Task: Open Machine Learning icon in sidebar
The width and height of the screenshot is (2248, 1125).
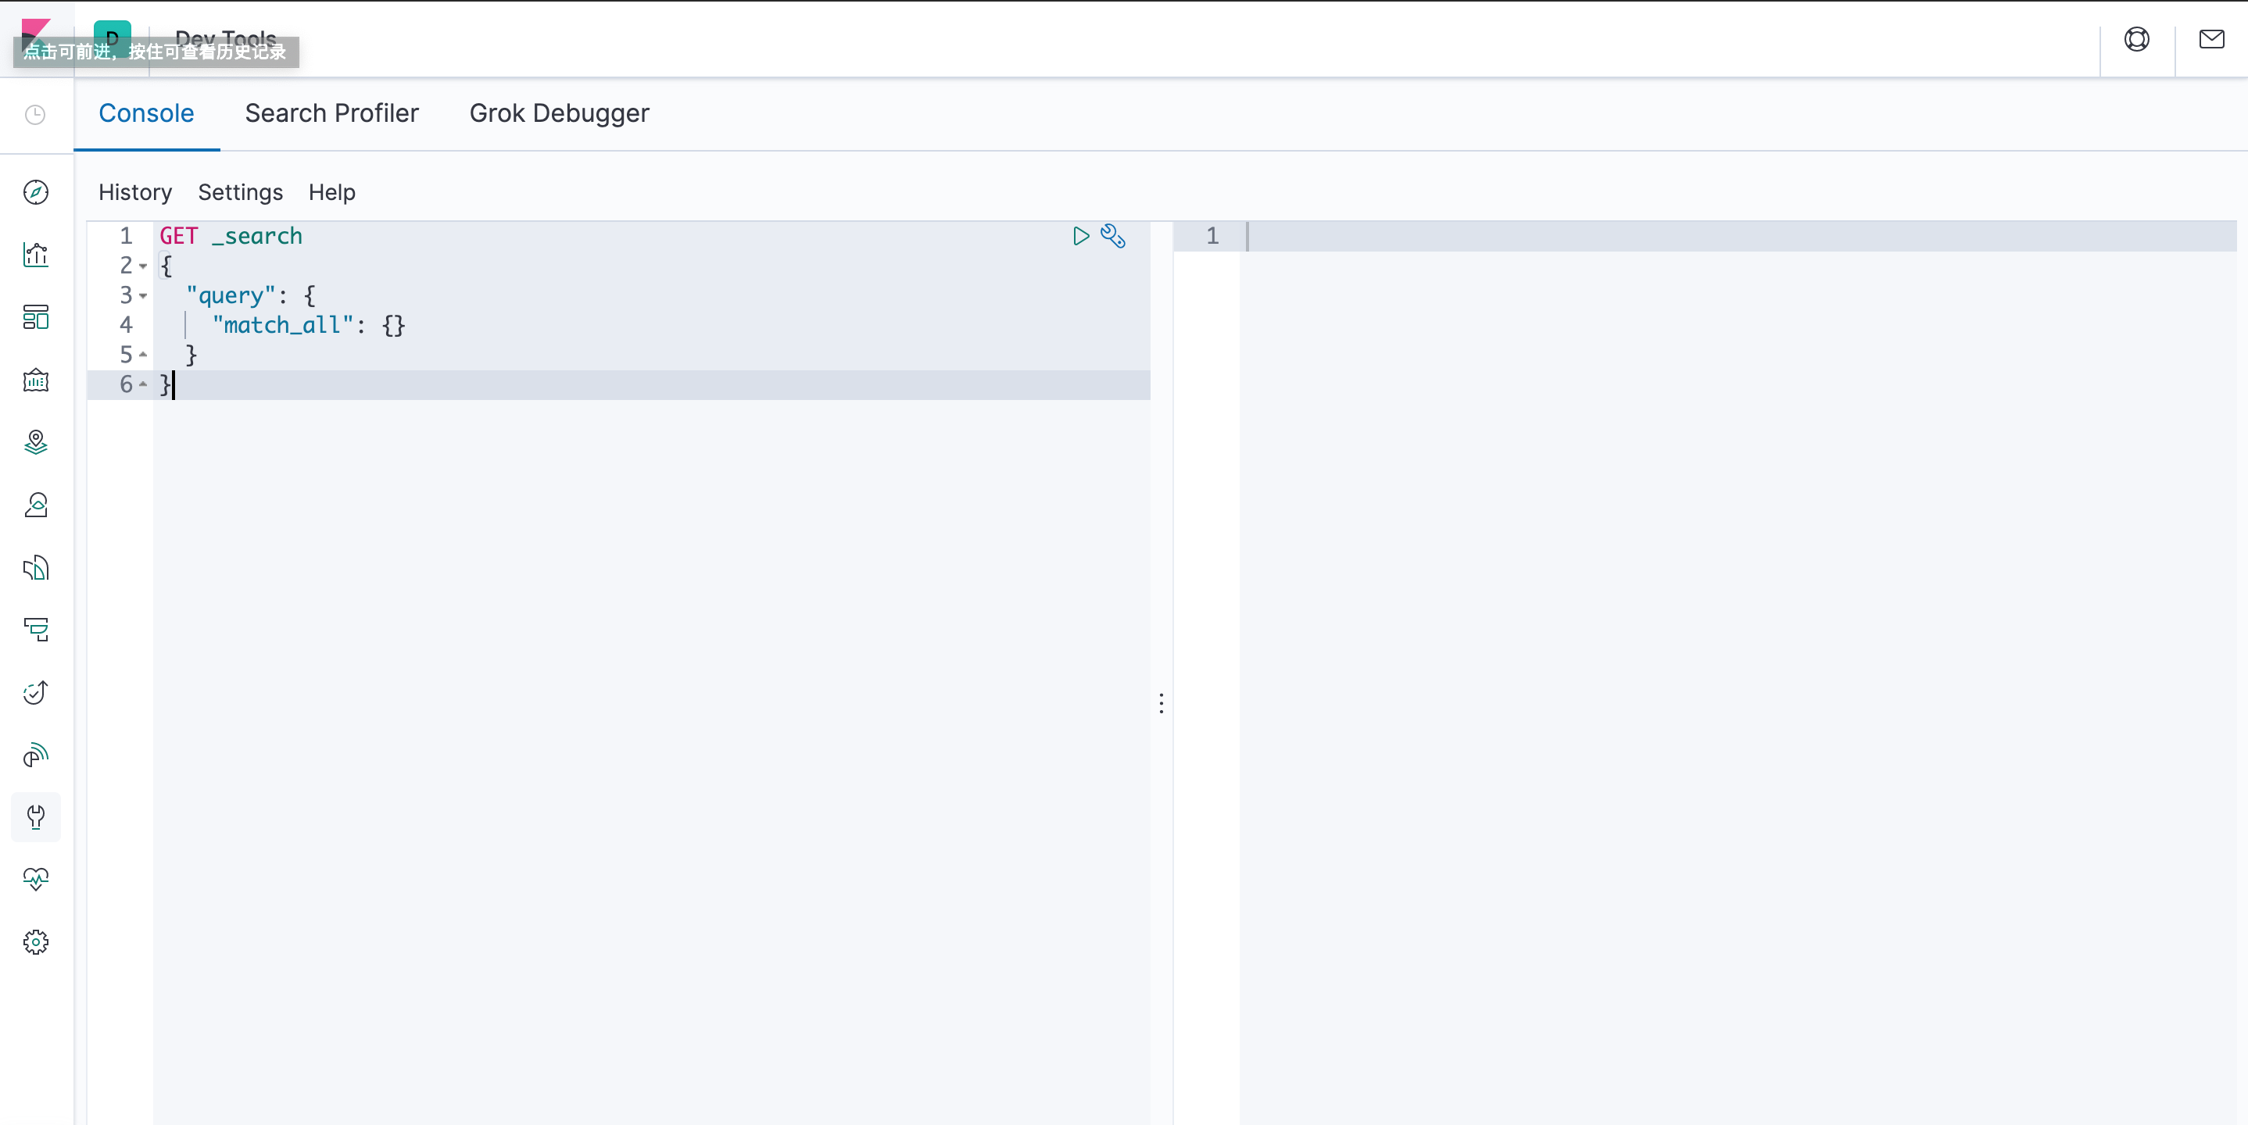Action: 36,505
